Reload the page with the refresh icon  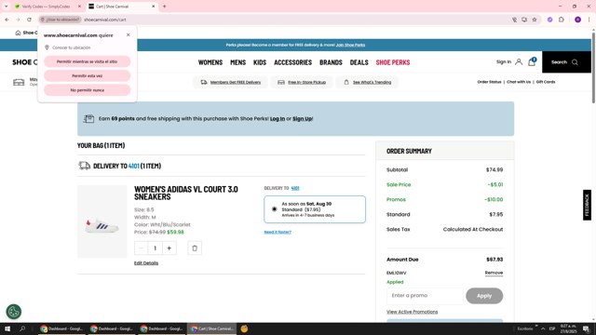(29, 20)
